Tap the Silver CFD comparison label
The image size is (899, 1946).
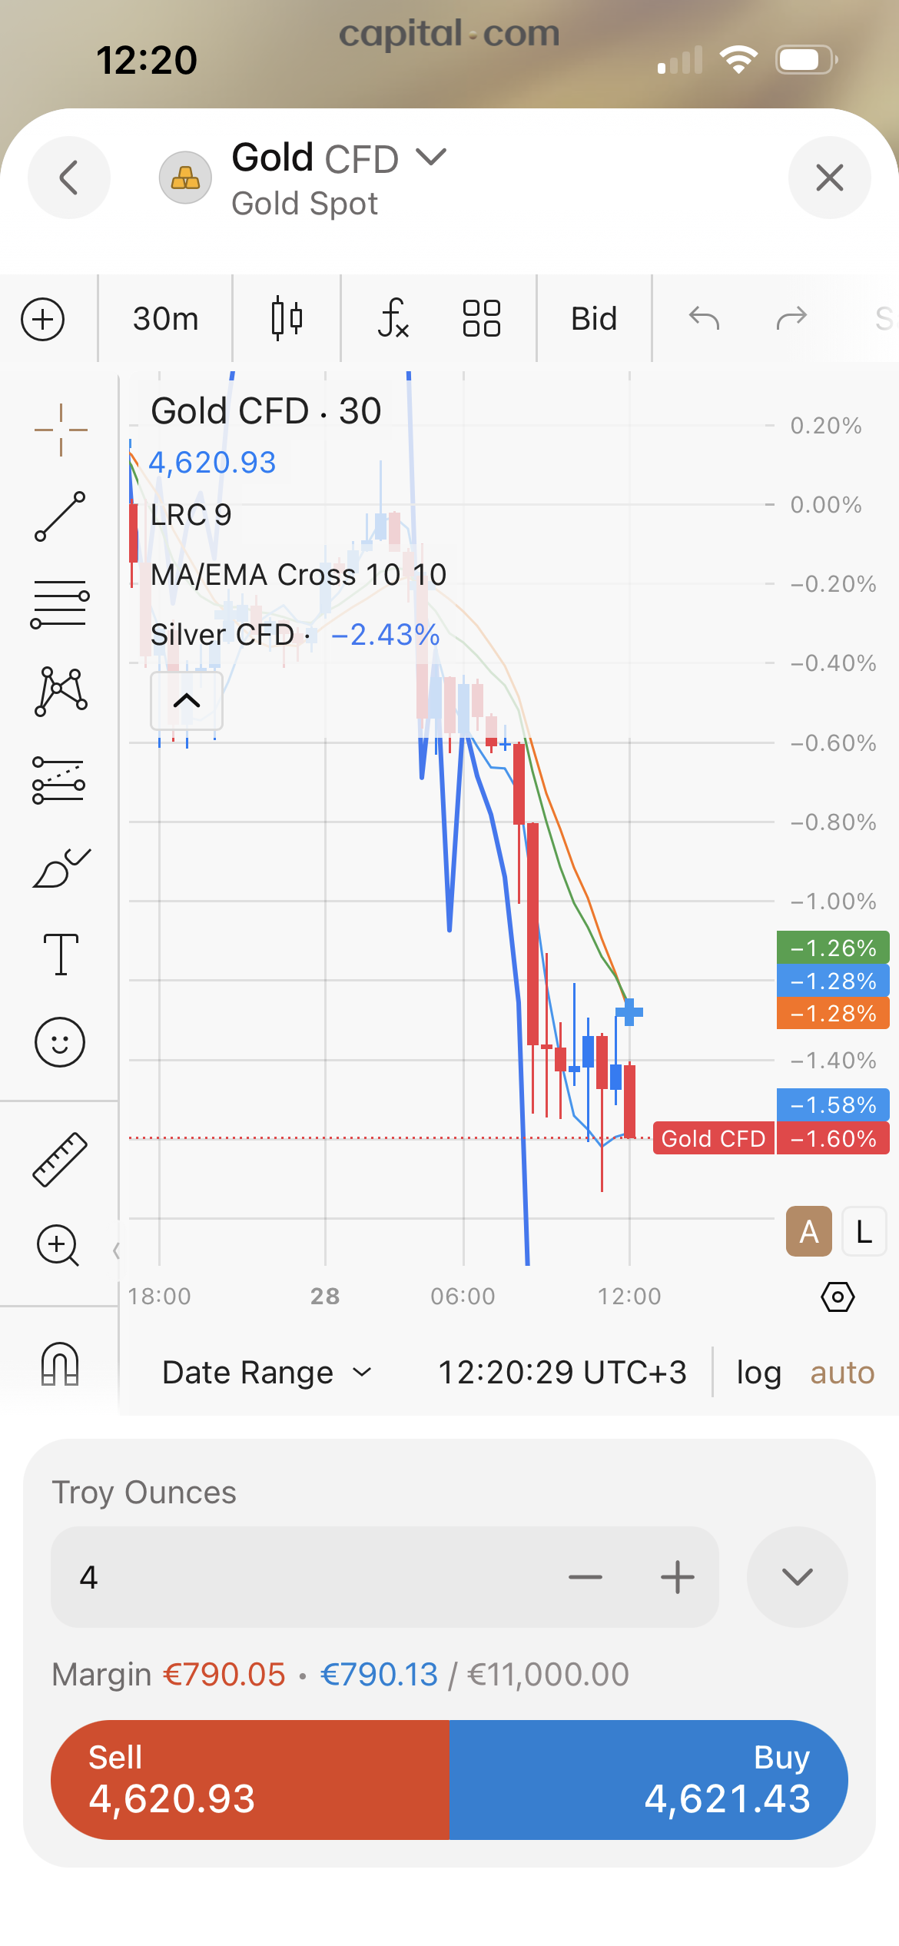222,635
